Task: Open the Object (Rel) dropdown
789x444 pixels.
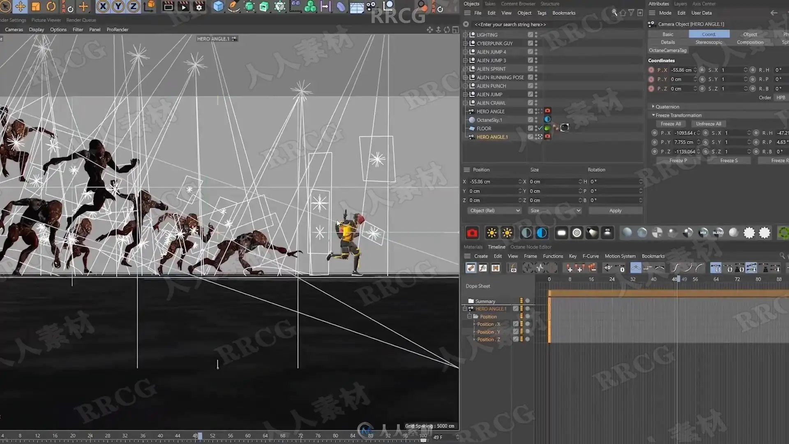Action: (x=494, y=210)
